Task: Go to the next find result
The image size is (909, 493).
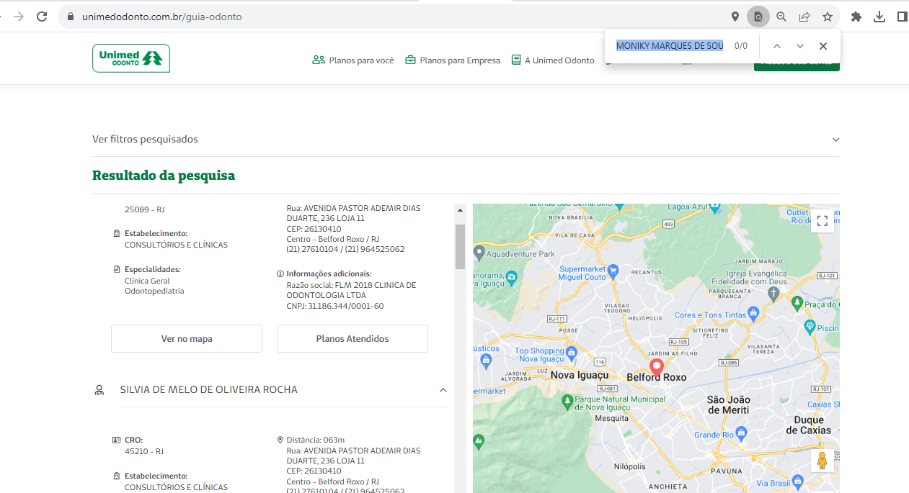Action: pyautogui.click(x=799, y=46)
